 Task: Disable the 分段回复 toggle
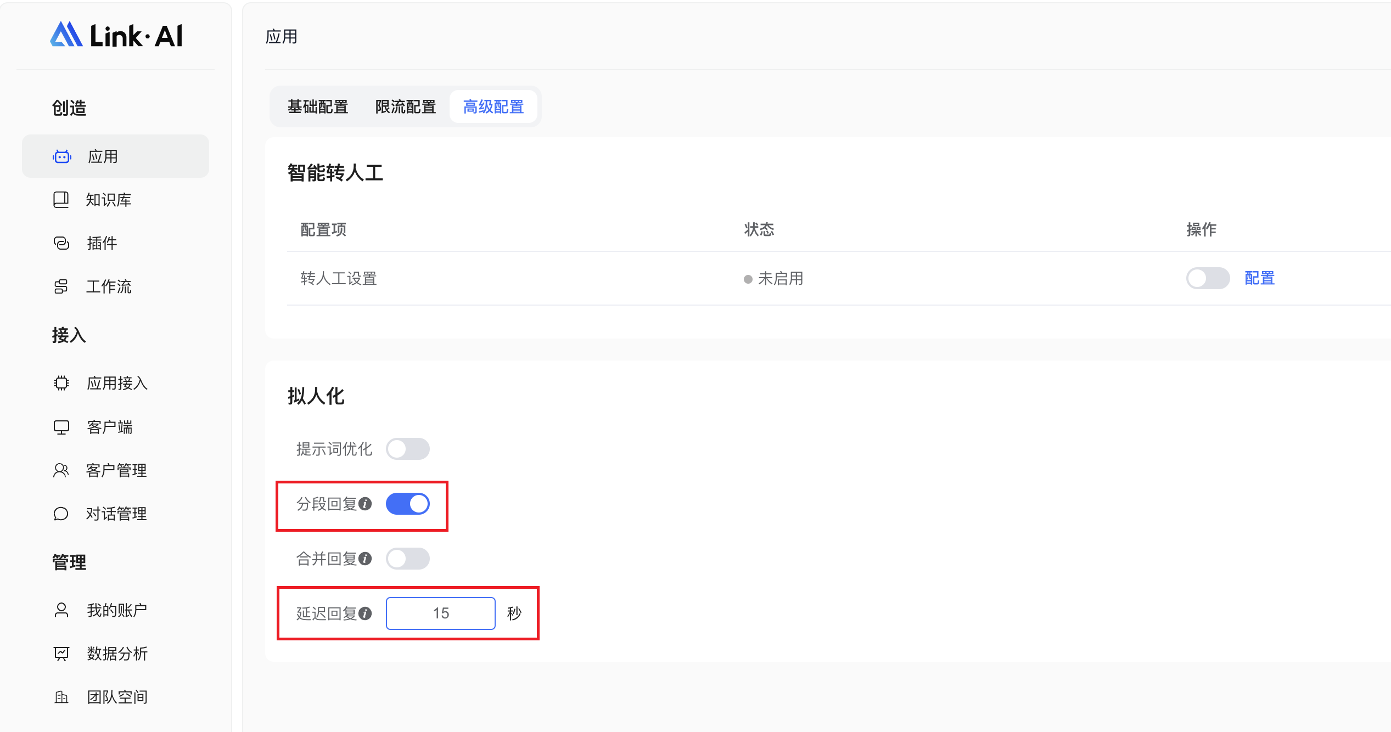point(407,504)
